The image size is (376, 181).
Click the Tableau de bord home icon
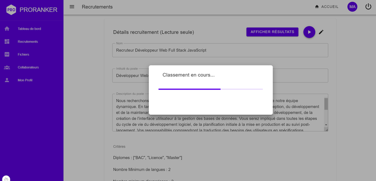[7, 29]
